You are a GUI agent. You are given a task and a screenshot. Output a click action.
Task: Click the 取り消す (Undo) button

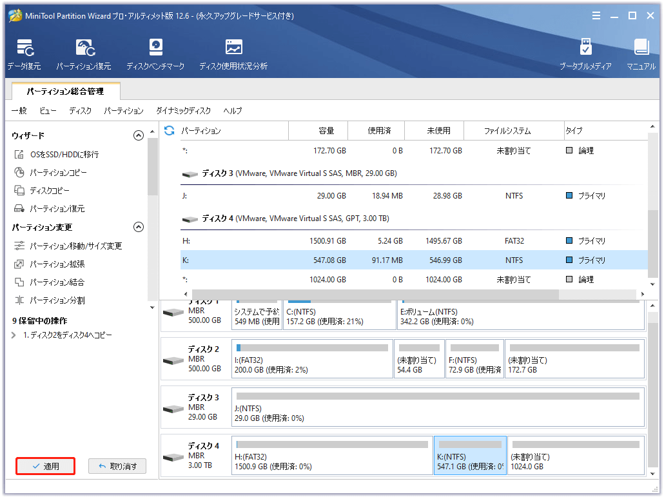point(117,465)
